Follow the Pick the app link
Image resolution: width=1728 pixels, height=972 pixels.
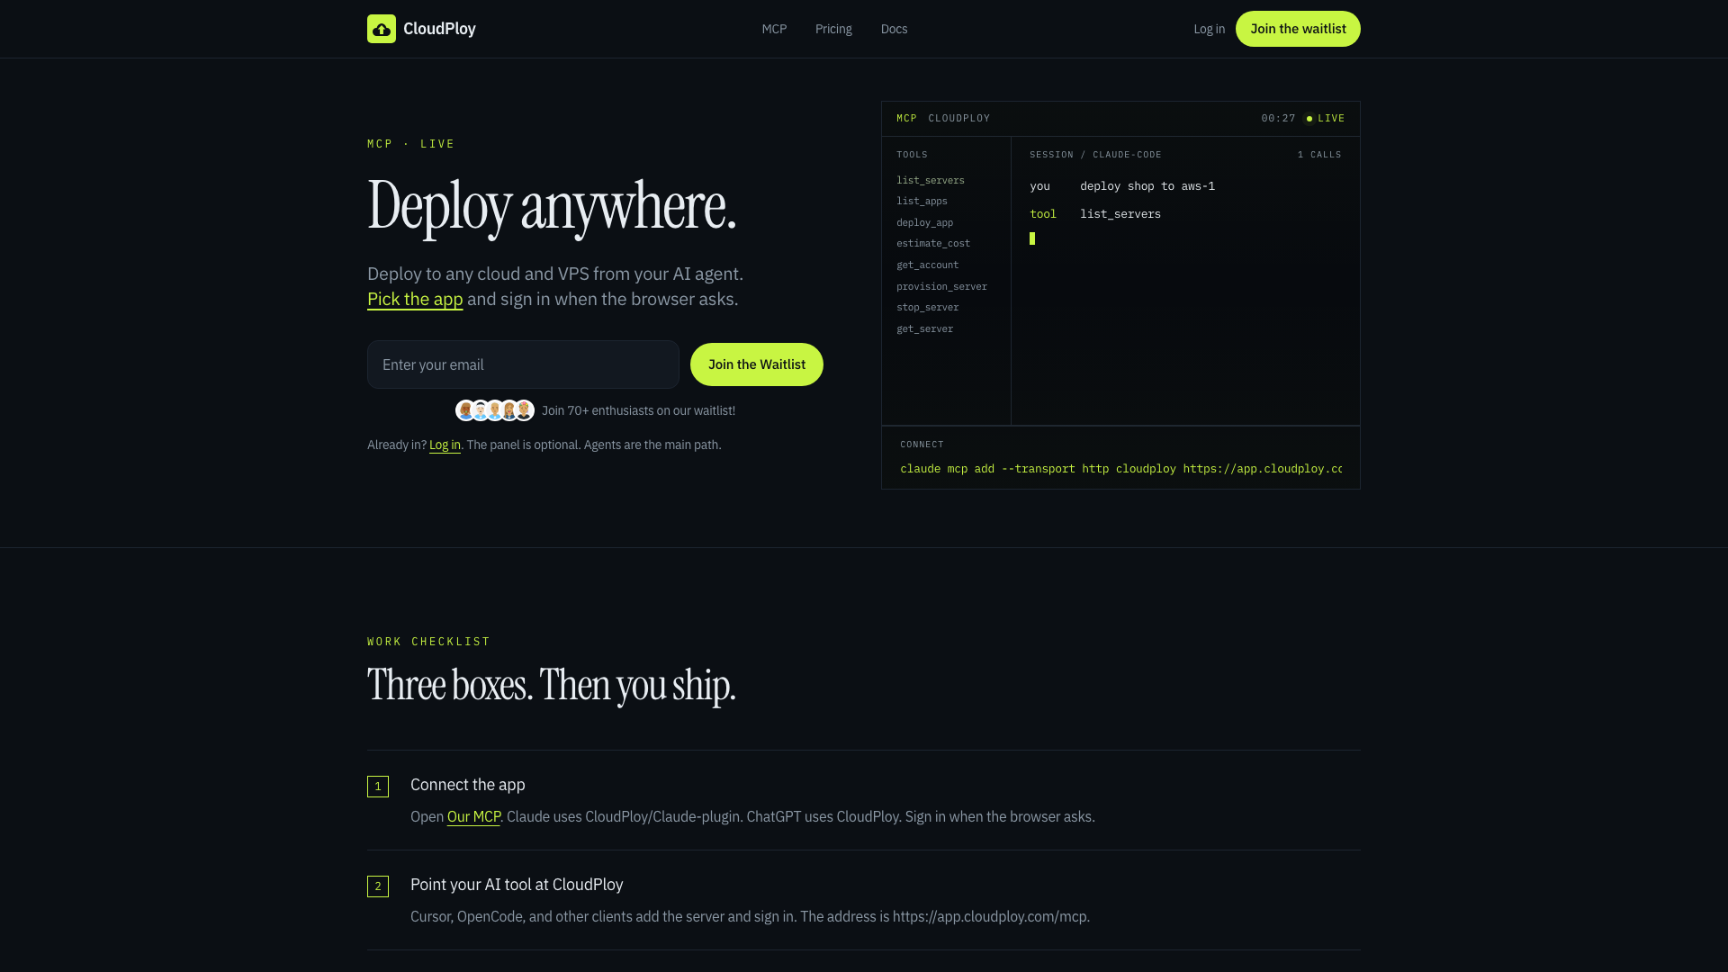click(x=415, y=299)
